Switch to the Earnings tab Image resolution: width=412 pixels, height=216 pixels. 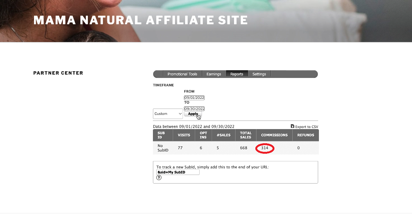(214, 74)
